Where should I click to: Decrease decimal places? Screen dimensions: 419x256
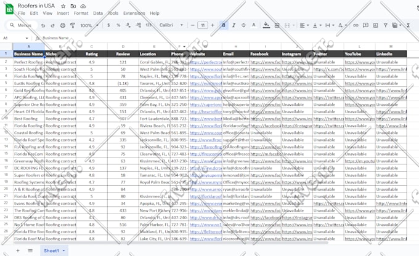click(128, 25)
